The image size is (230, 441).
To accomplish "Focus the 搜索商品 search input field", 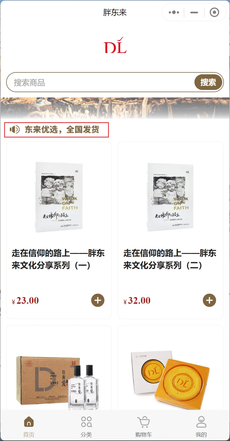I will tap(101, 82).
